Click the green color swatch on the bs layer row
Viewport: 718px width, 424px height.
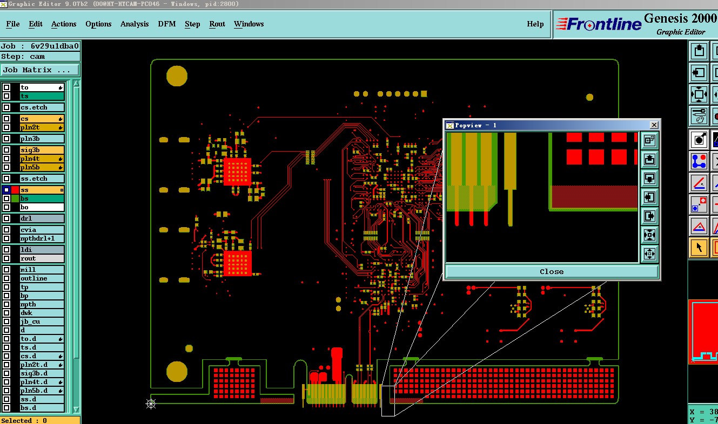[x=15, y=199]
